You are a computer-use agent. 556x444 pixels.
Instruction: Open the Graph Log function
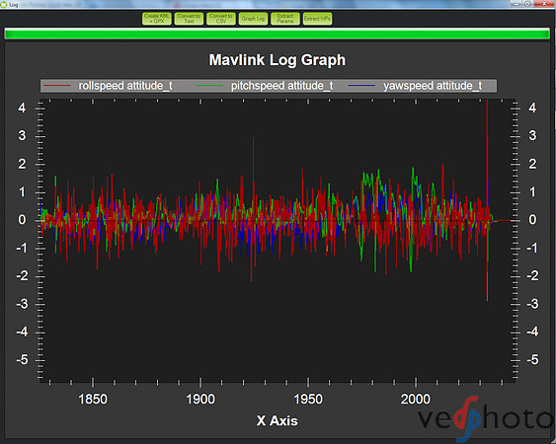pyautogui.click(x=253, y=19)
